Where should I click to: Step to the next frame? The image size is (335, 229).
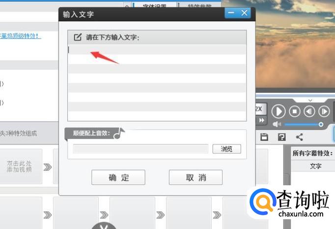click(324, 112)
